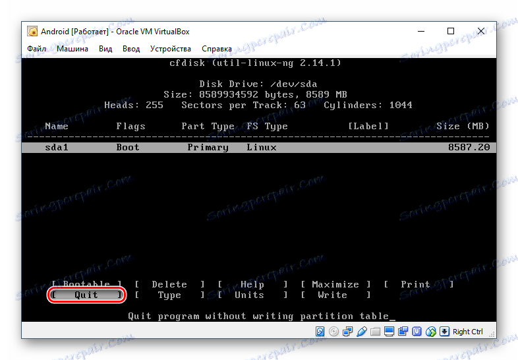This screenshot has width=518, height=360.
Task: Click the 'Part Type' column header
Action: (208, 127)
